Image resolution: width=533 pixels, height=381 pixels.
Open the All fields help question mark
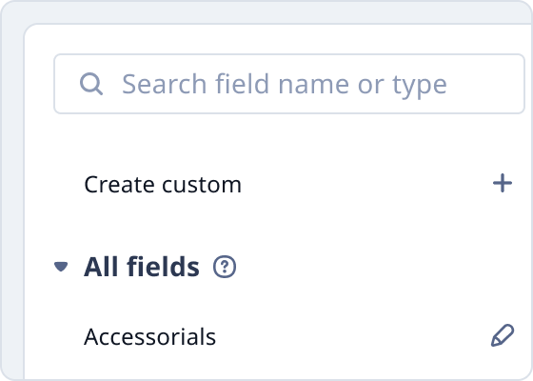click(x=225, y=267)
